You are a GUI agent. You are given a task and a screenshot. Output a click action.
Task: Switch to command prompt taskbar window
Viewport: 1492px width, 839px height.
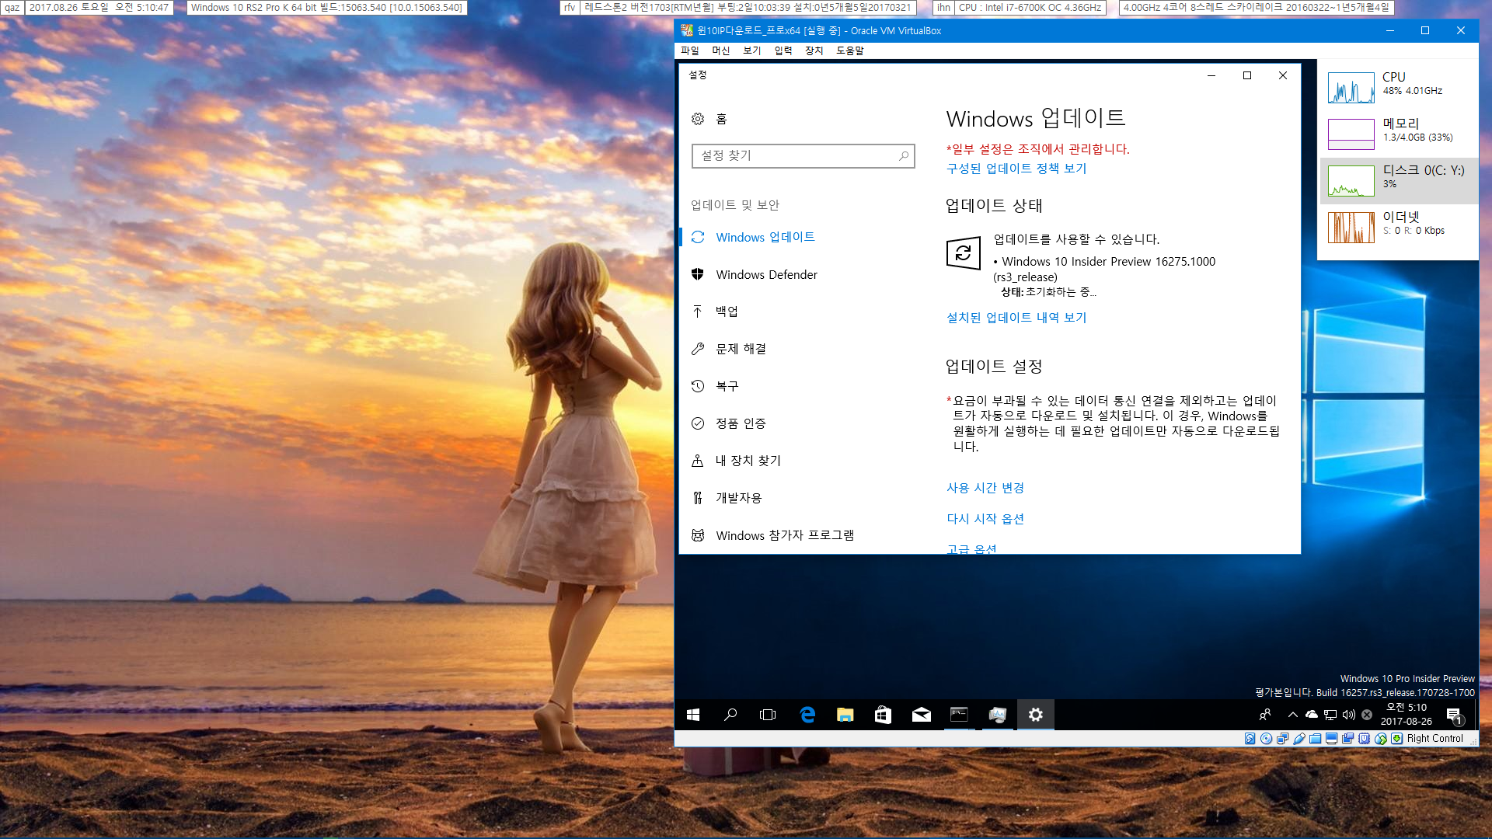(960, 715)
